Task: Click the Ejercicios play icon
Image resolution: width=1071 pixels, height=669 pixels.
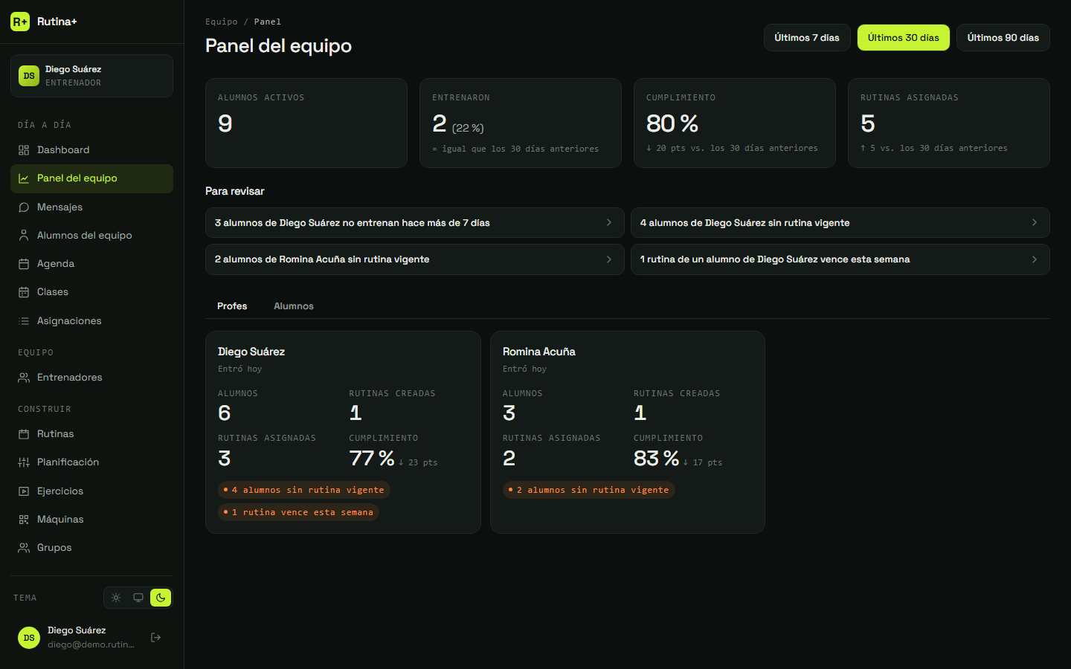Action: tap(24, 491)
